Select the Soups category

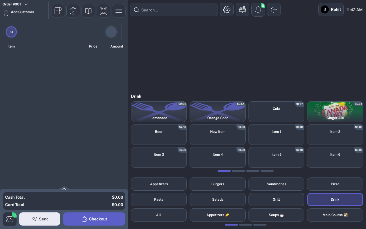[x=276, y=215]
